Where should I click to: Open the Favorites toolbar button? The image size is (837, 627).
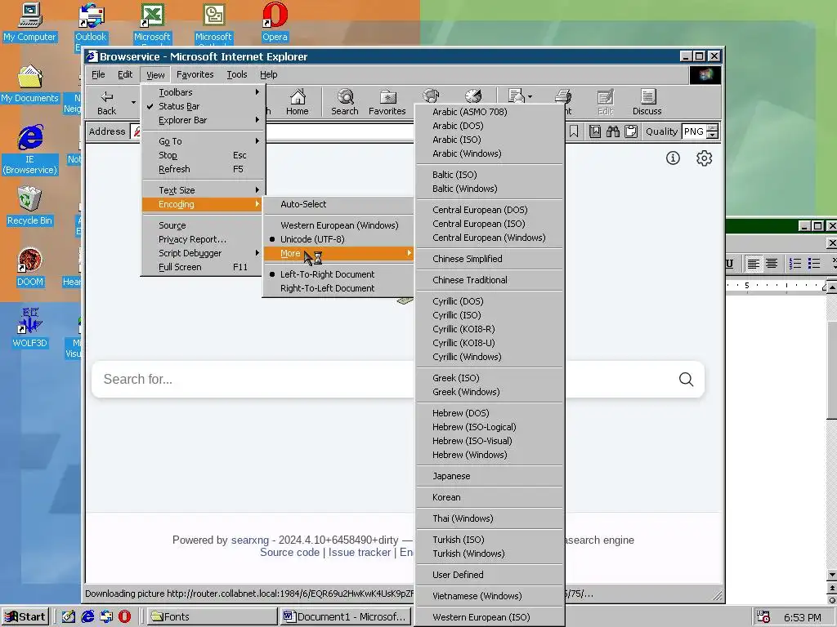pyautogui.click(x=387, y=102)
